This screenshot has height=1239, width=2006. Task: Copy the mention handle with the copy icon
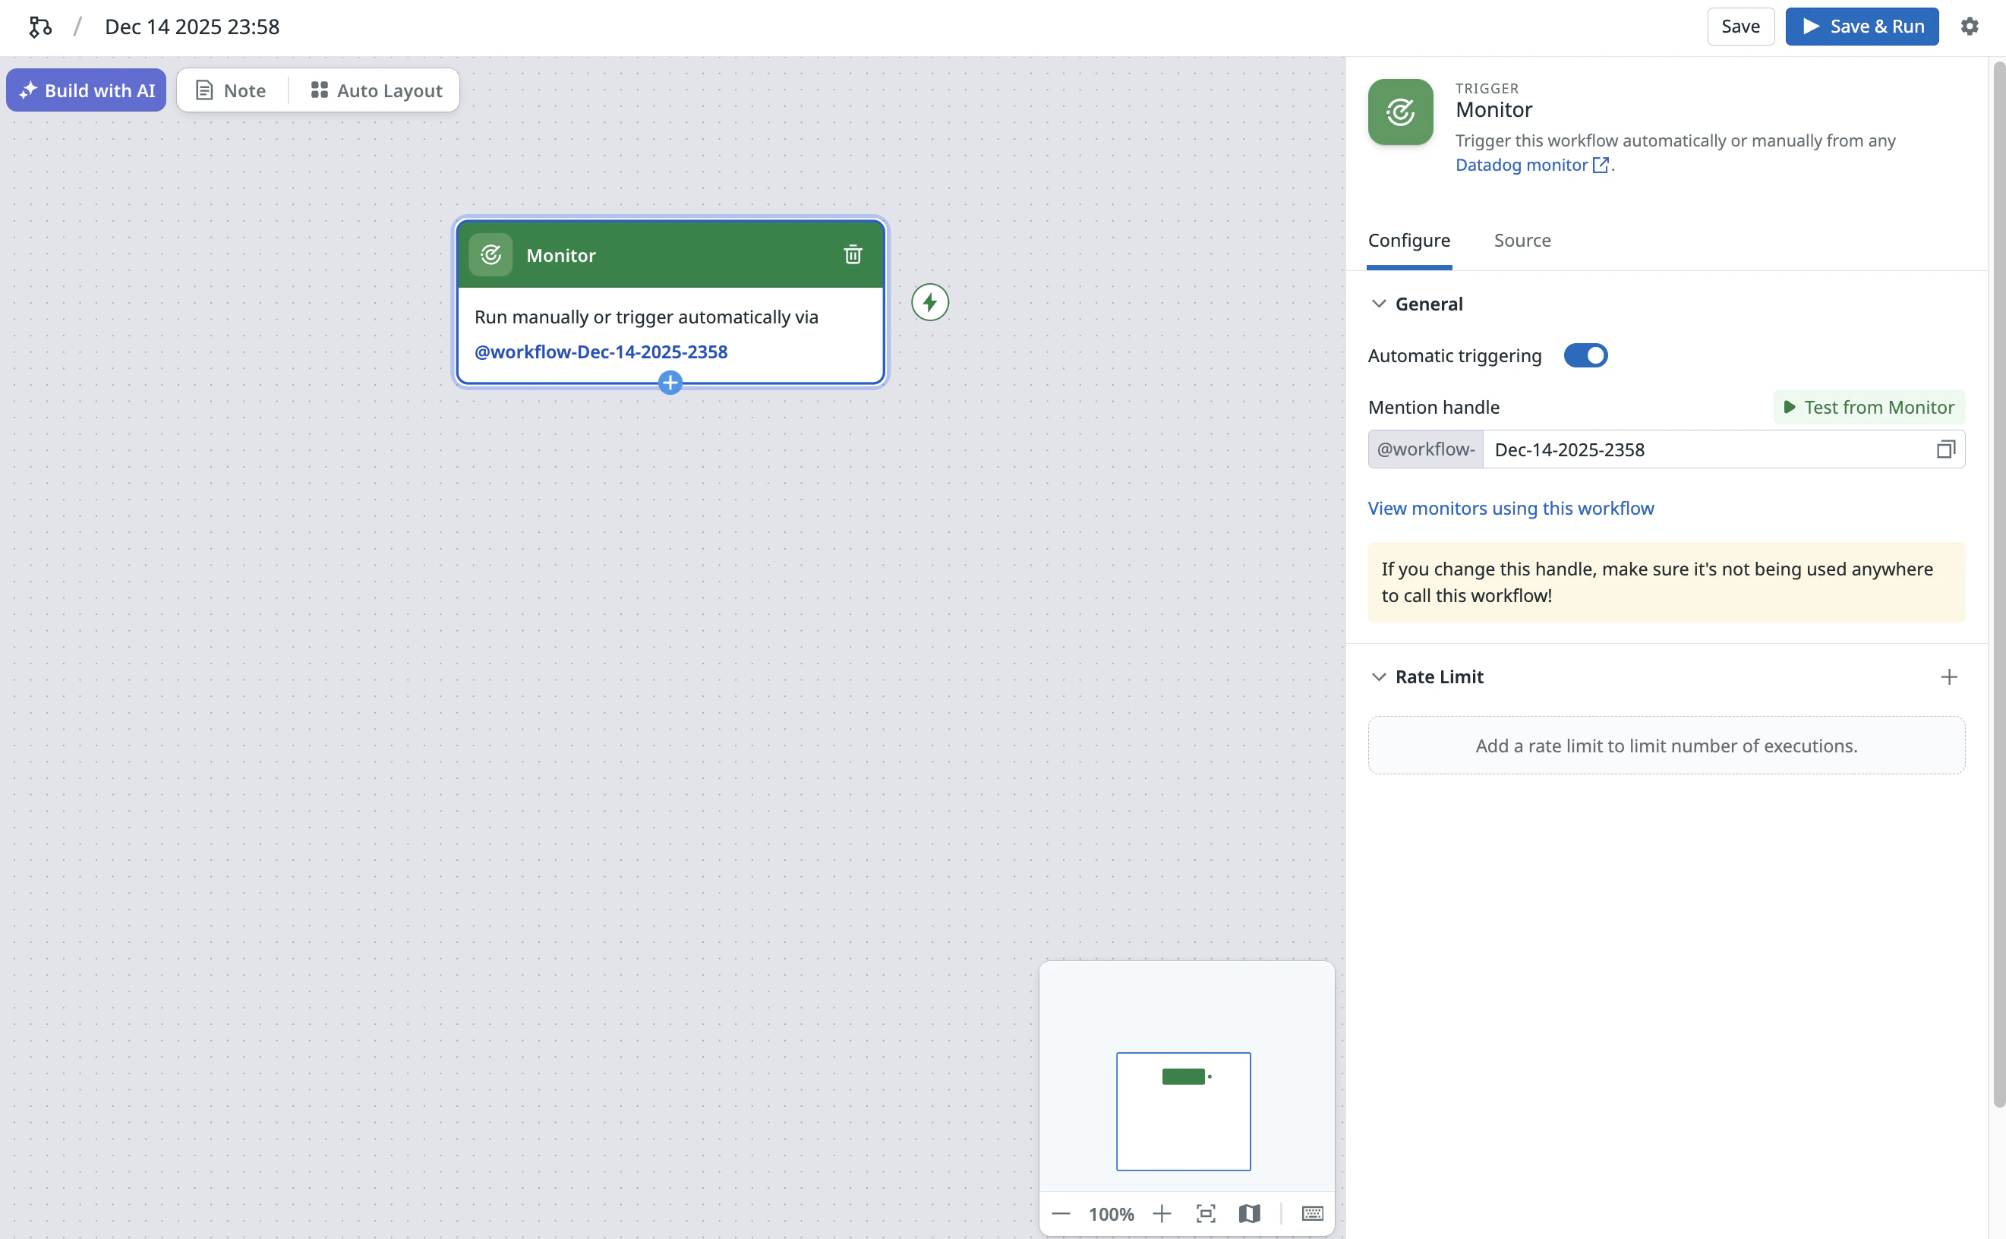(x=1944, y=449)
